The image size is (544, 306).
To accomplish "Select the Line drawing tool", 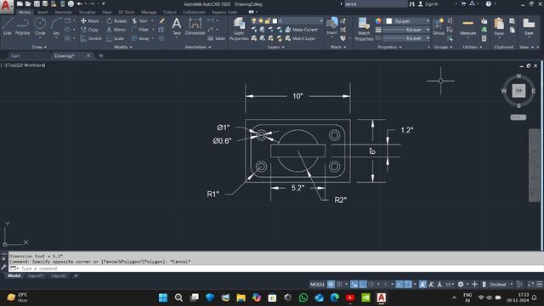I will click(x=8, y=26).
